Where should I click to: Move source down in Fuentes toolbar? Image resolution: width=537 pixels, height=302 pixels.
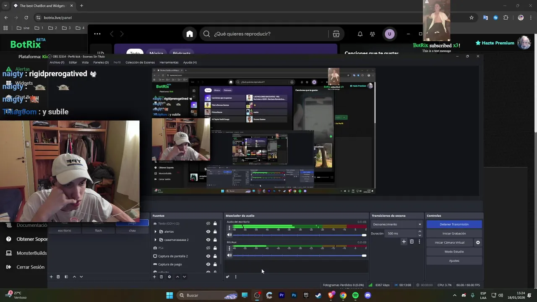tap(184, 277)
